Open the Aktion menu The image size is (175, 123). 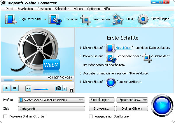pos(78,9)
